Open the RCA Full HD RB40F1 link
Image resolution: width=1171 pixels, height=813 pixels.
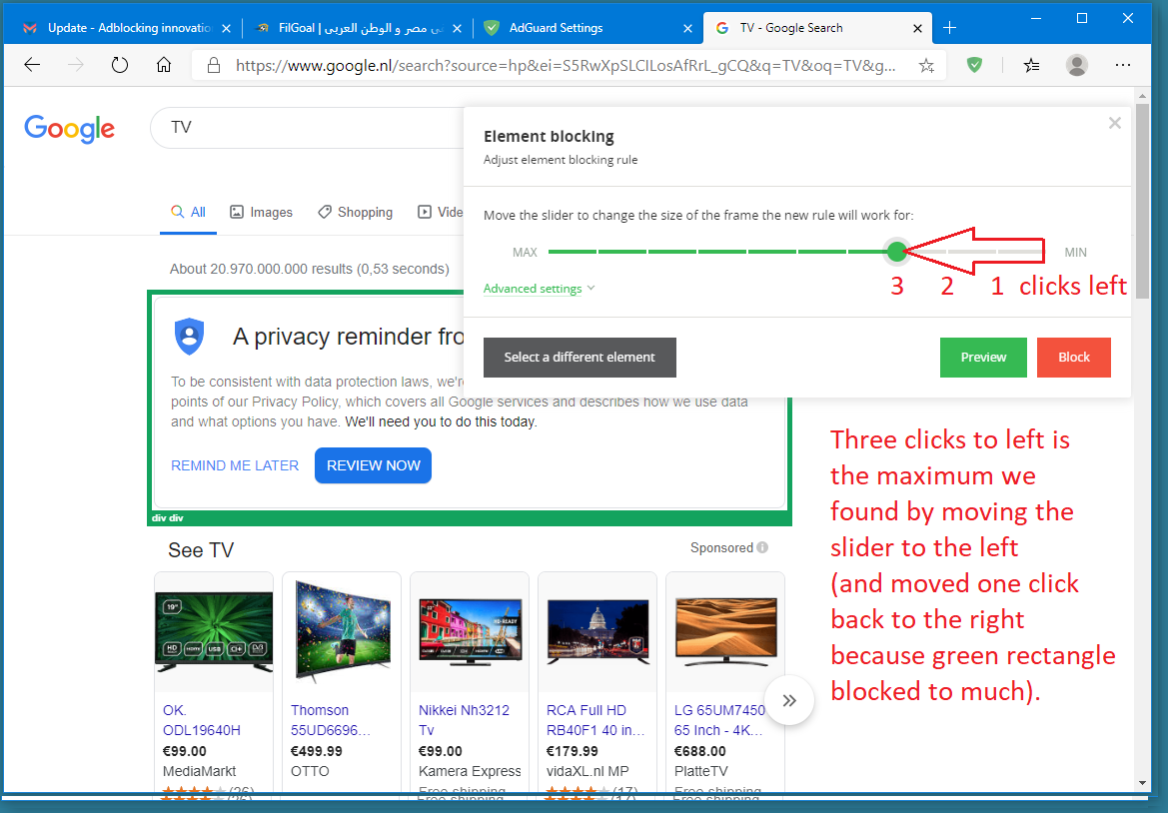tap(594, 720)
